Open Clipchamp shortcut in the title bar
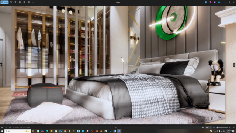Image resolution: width=236 pixels, height=133 pixels. [210, 2]
